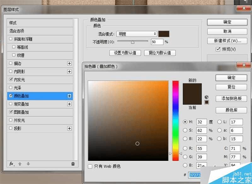Select the 图案叠加 style row

(40, 112)
